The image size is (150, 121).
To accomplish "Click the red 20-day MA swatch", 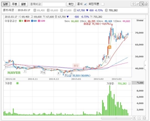I will pos(25,21).
